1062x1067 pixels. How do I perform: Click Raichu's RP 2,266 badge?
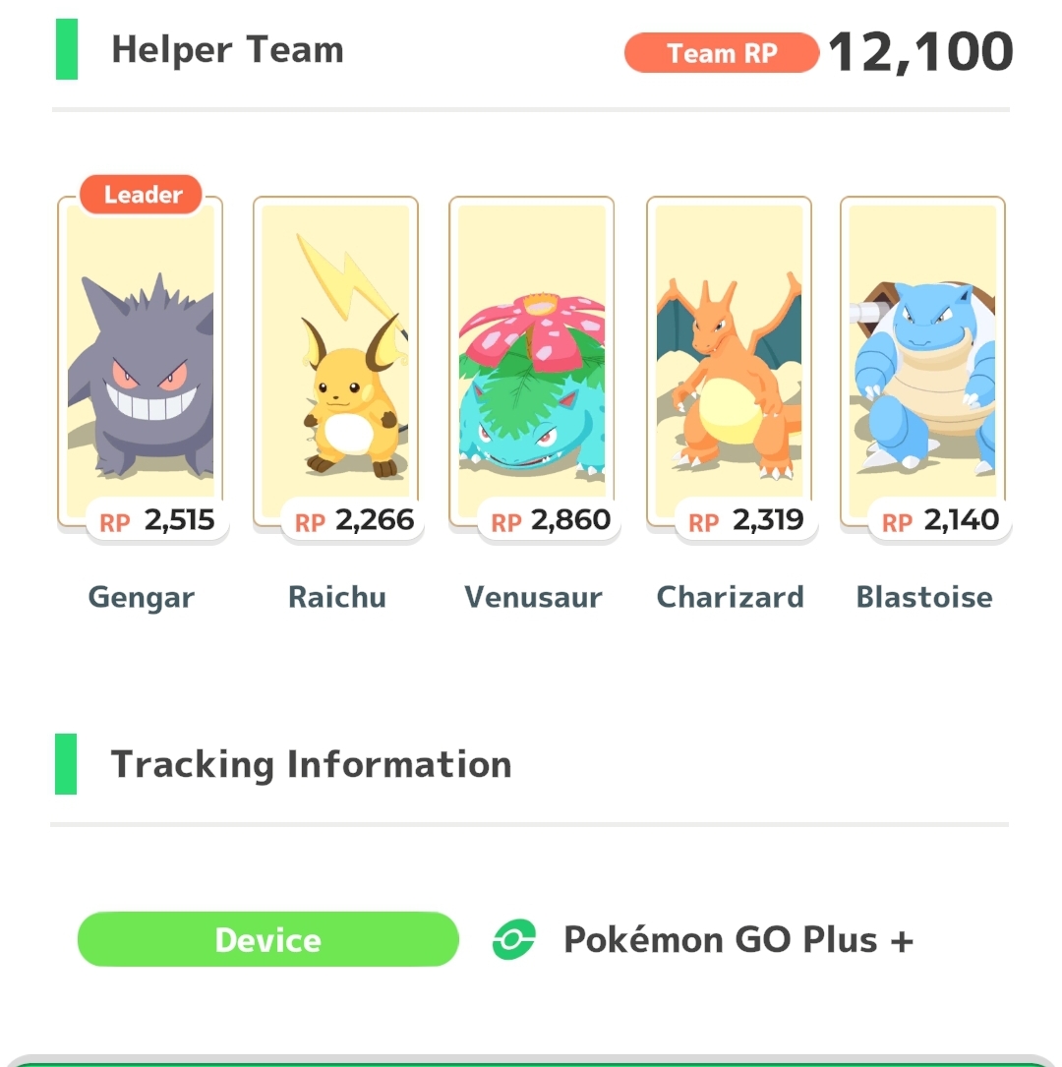coord(353,520)
